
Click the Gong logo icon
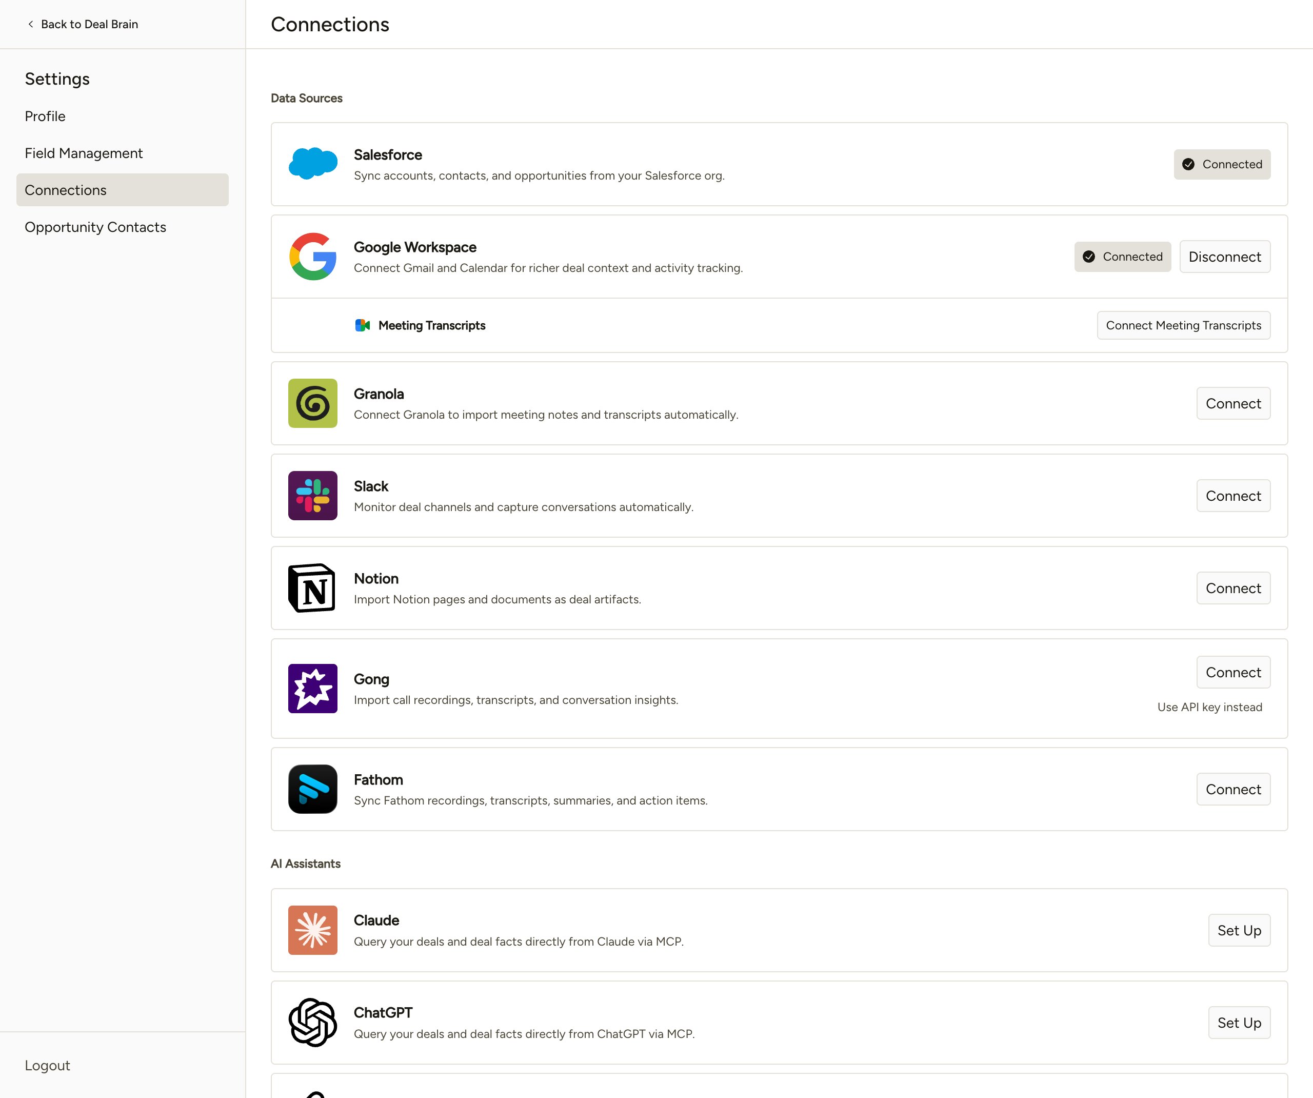tap(313, 688)
